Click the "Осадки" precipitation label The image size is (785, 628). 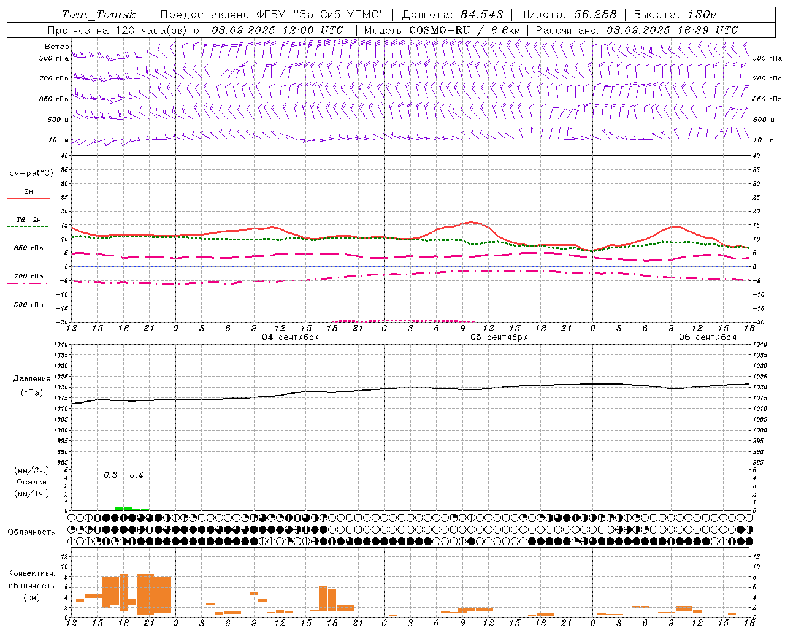32,482
